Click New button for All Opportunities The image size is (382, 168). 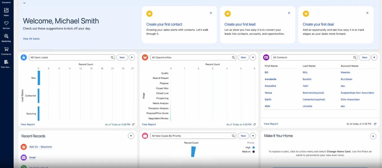(x=243, y=57)
